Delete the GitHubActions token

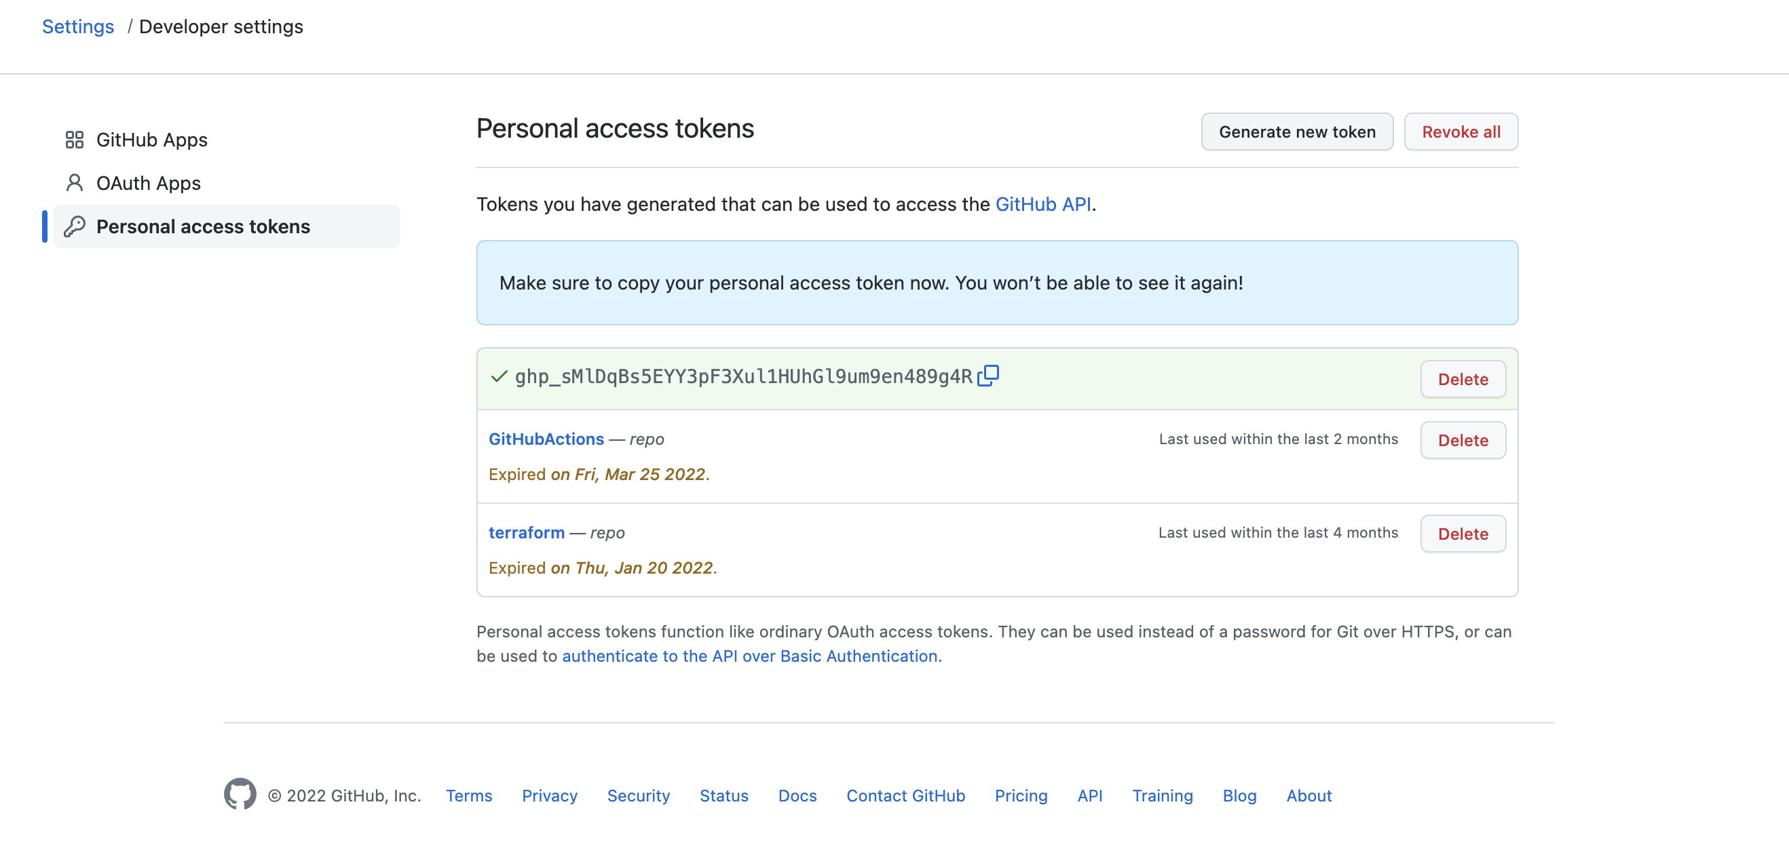tap(1463, 440)
